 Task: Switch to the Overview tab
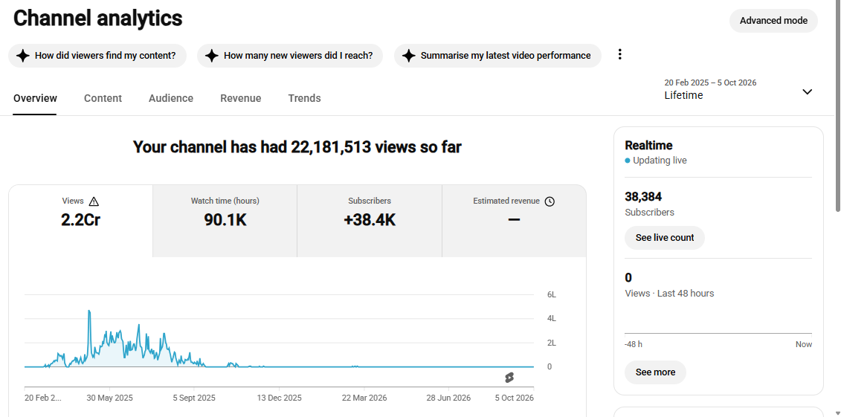pos(35,98)
